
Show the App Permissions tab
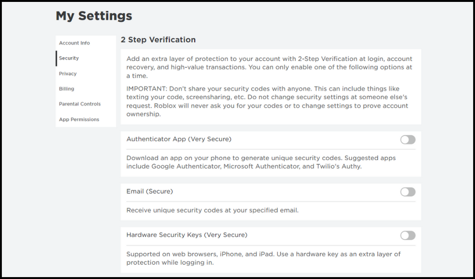point(79,120)
